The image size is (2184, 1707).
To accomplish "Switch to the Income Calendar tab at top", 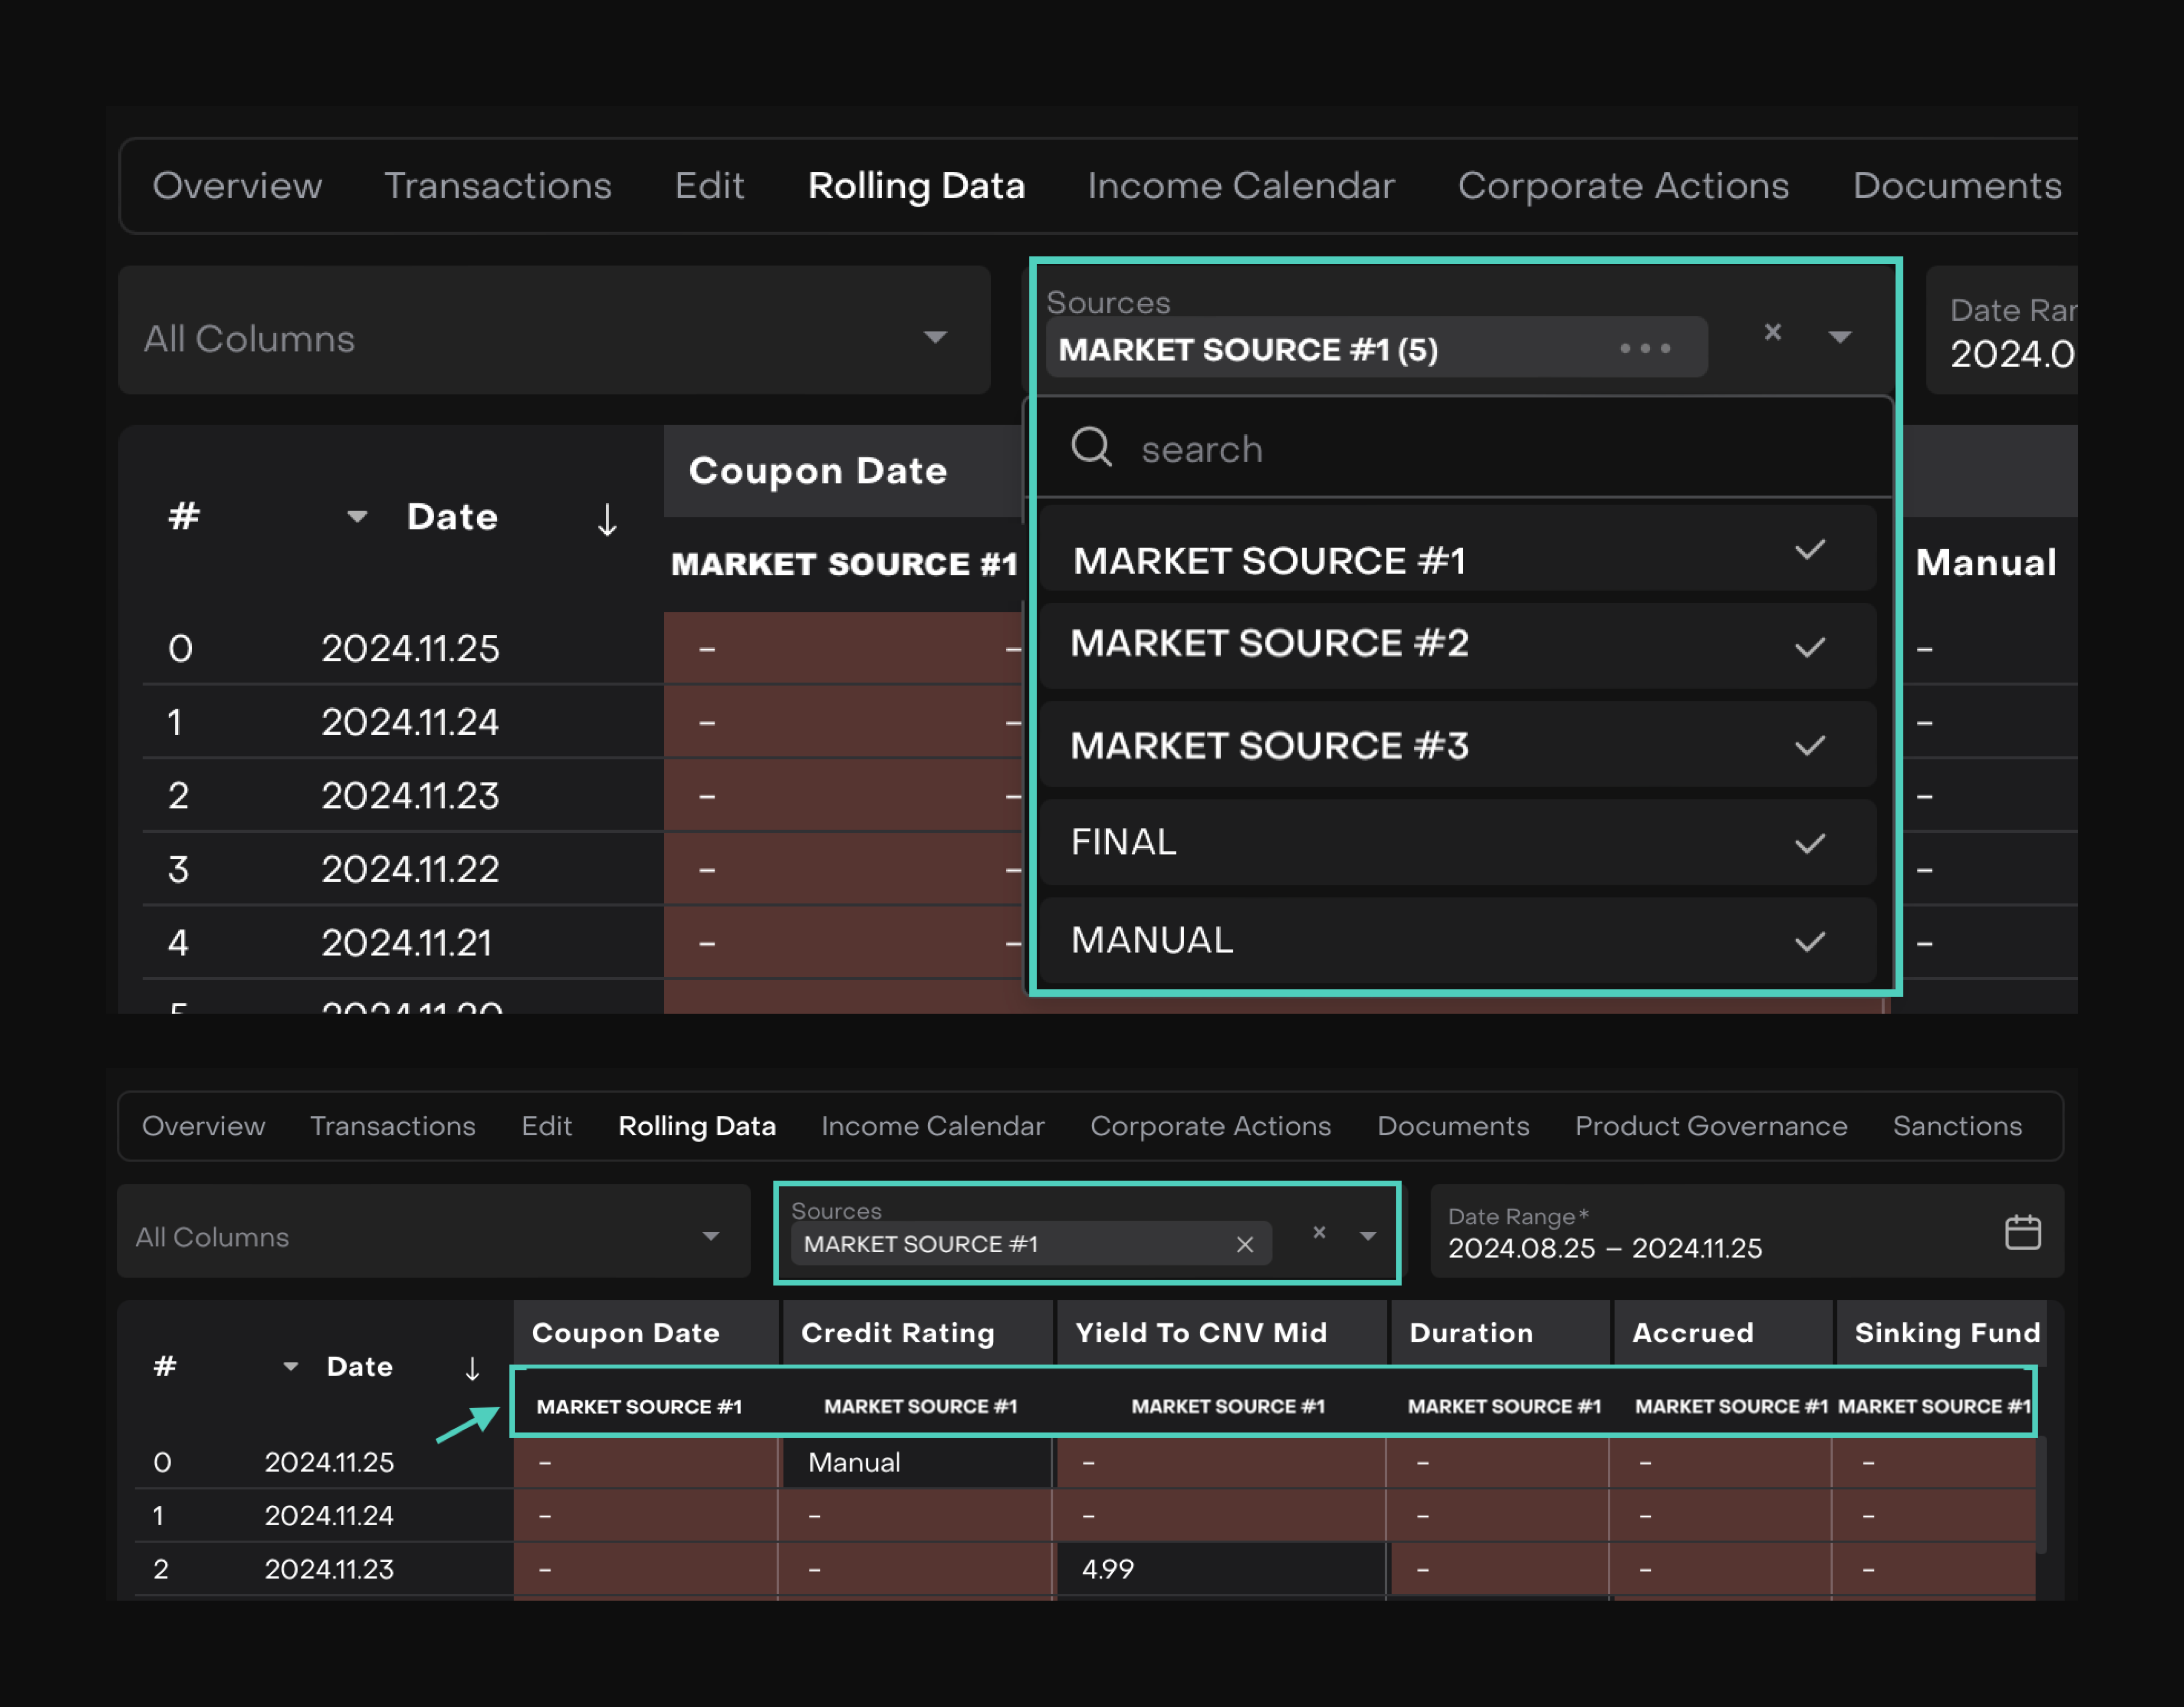I will 1240,186.
